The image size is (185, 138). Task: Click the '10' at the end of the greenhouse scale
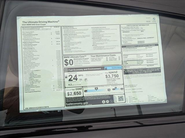coord(109,90)
